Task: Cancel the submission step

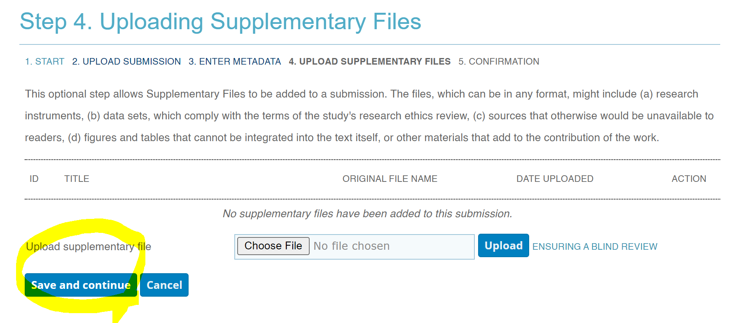Action: 164,285
